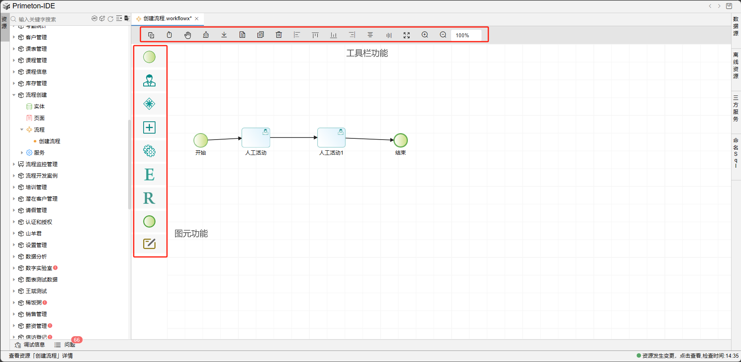Click the zoom in magnifier icon
This screenshot has height=362, width=741.
(x=425, y=35)
